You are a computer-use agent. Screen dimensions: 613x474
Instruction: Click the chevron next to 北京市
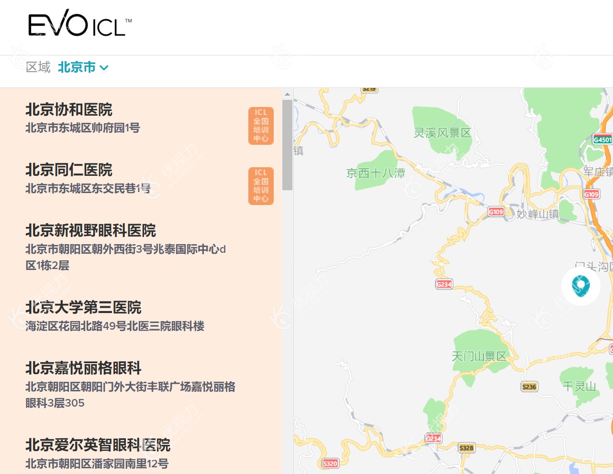104,68
